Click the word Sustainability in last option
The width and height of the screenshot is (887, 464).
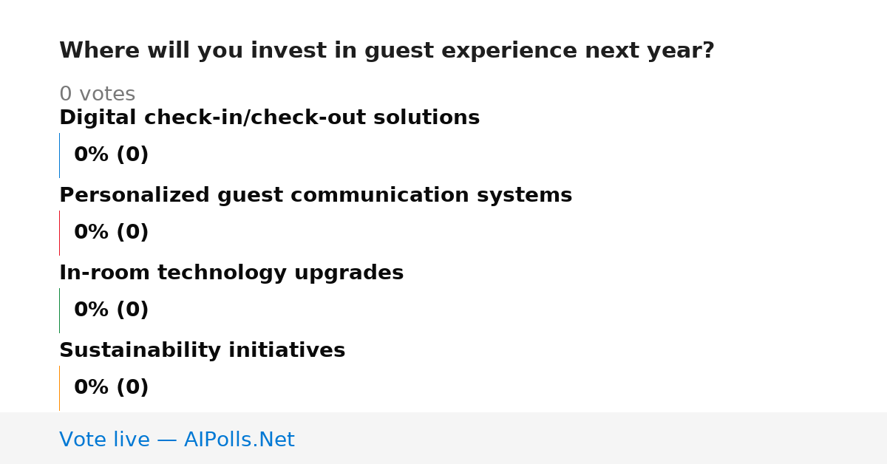pos(140,350)
